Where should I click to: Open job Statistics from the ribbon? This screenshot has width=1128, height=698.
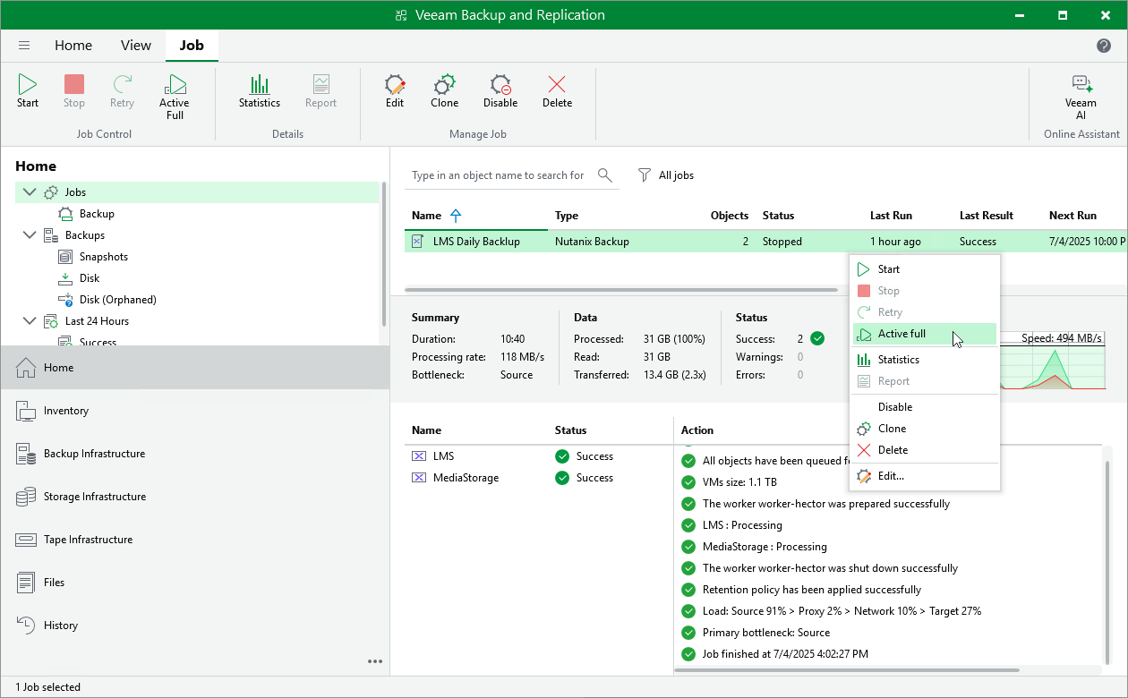260,91
